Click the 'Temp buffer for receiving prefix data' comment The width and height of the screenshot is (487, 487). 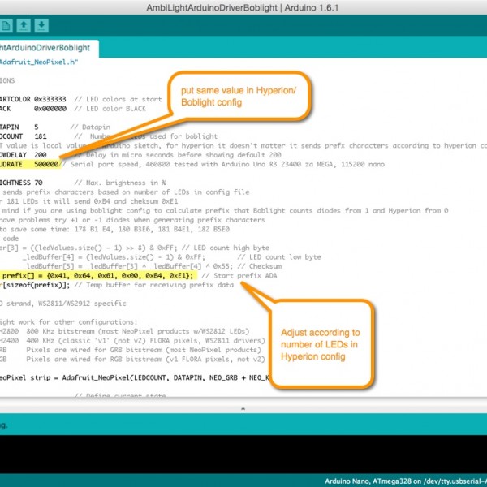coord(153,285)
